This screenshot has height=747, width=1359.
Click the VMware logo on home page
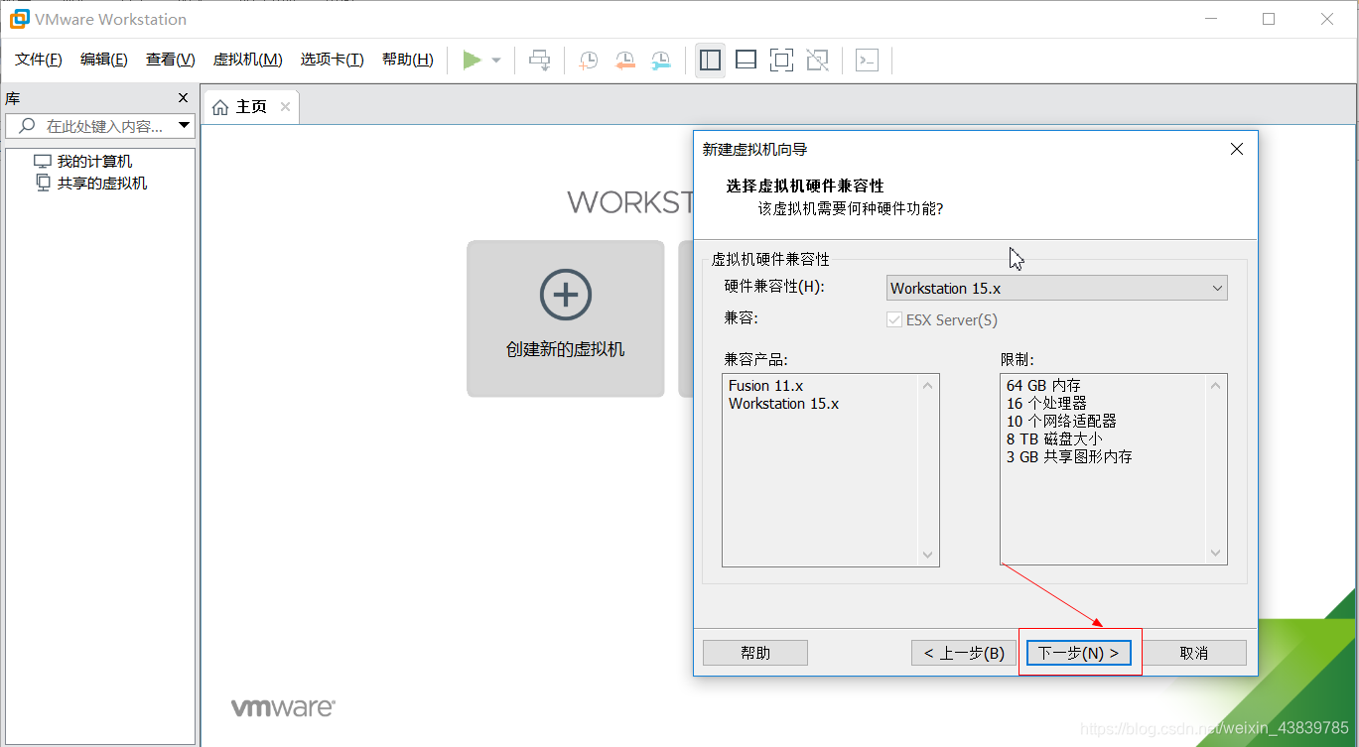(x=283, y=708)
